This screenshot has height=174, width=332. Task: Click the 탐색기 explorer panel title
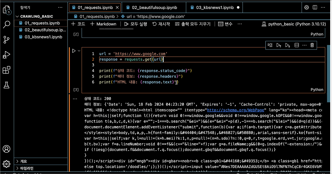pos(25,8)
